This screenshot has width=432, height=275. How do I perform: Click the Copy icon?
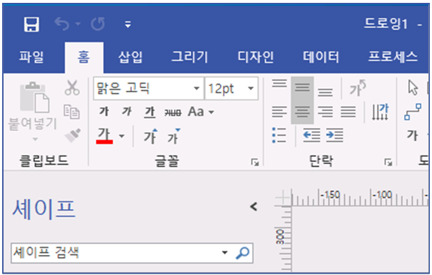[x=72, y=112]
